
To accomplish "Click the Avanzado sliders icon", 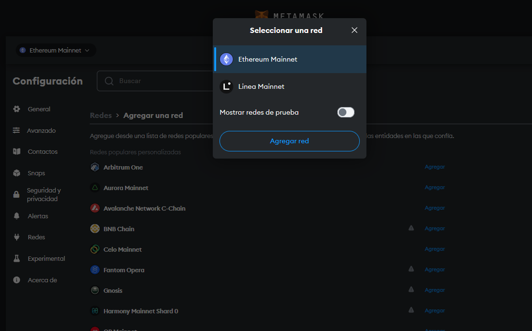I will pos(16,130).
